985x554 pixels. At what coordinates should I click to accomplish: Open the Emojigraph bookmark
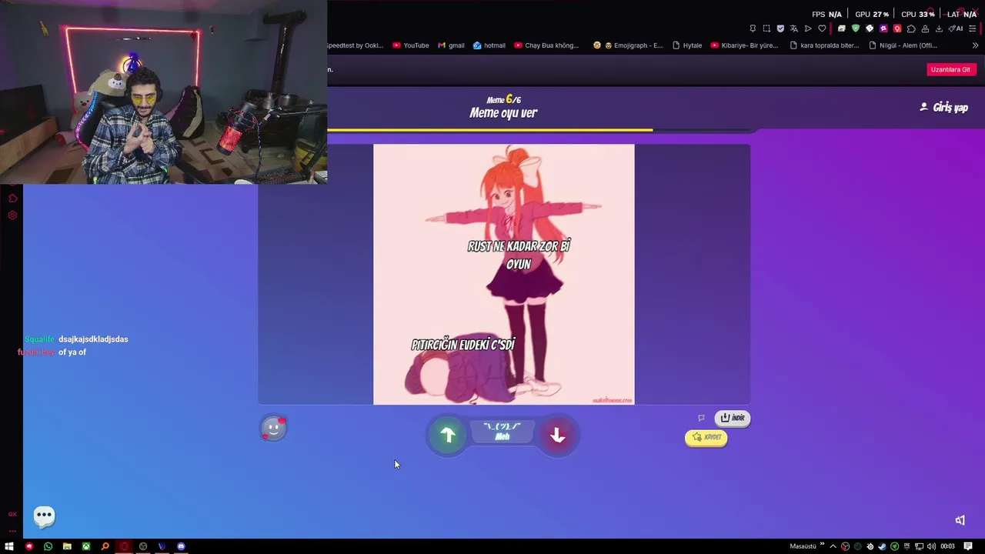click(627, 45)
